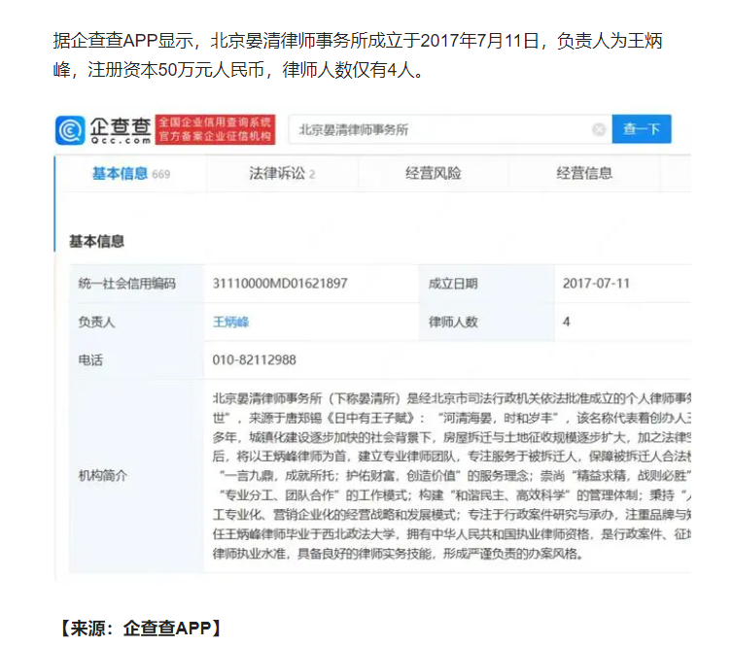Click the 统一社会信用编码 label cell

[137, 284]
